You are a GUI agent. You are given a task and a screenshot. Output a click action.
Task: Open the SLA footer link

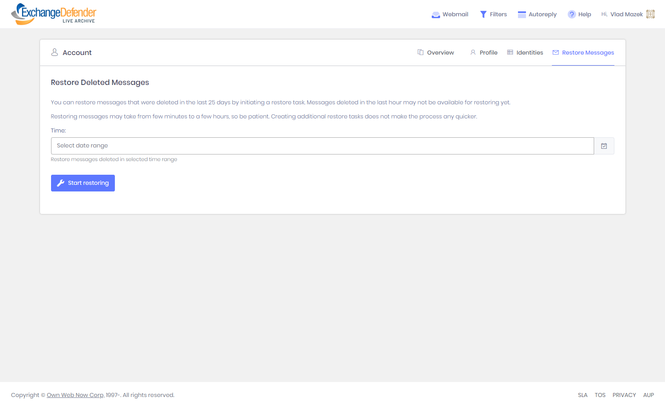coord(582,395)
